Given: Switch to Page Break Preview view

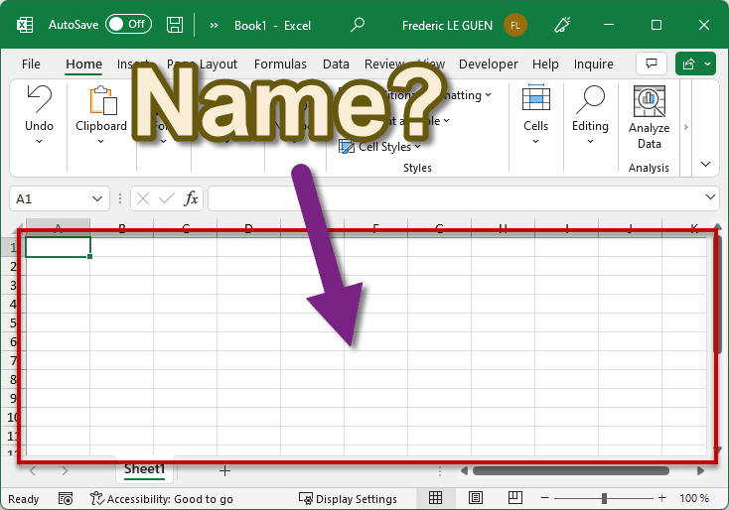Looking at the screenshot, I should pos(515,498).
